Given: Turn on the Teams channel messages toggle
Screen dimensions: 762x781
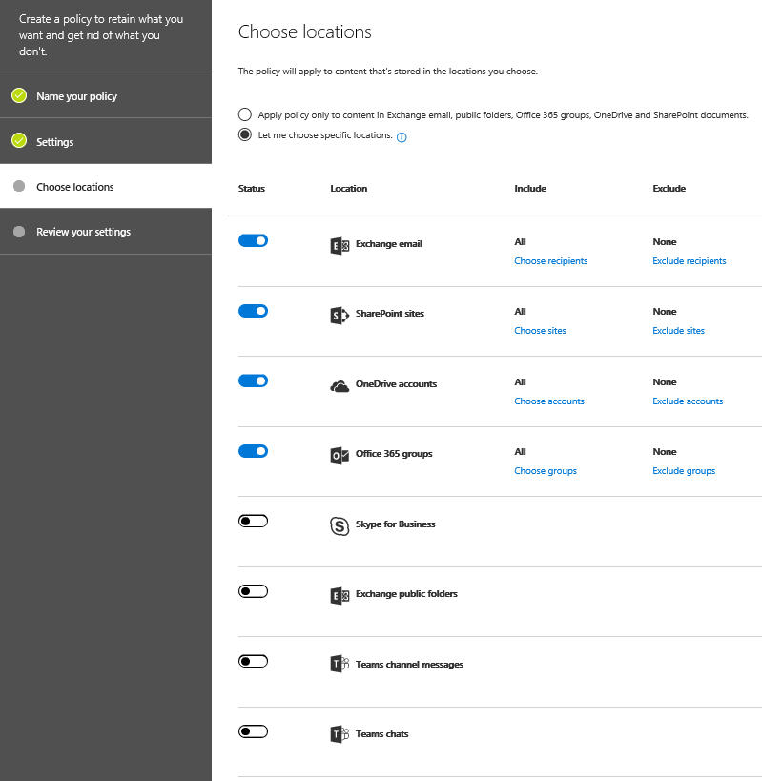Looking at the screenshot, I should pos(253,661).
